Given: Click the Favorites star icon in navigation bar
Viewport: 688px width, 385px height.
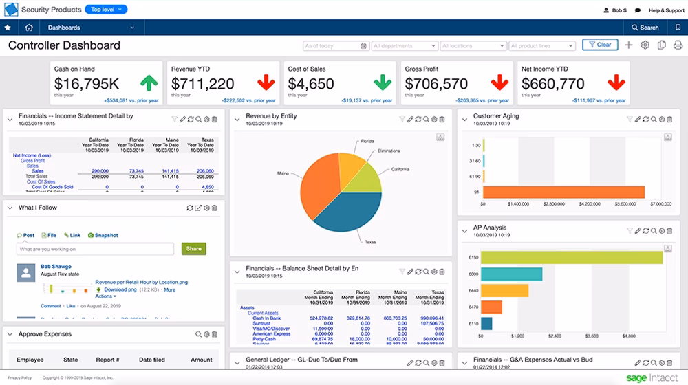Looking at the screenshot, I should (8, 27).
